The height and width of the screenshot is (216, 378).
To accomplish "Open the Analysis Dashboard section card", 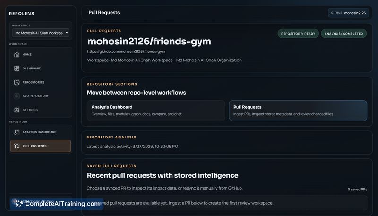I will point(156,110).
